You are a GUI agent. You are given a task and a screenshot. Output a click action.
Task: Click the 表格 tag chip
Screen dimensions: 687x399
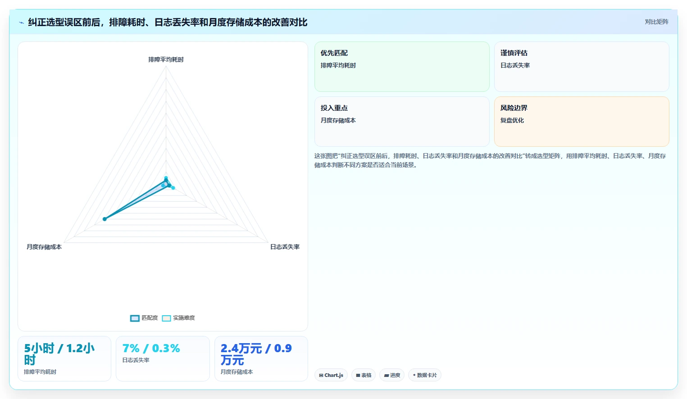[x=364, y=375]
